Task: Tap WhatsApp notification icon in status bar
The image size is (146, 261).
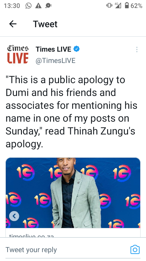Action: [x=29, y=6]
